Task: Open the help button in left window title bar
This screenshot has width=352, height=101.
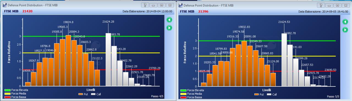Action: point(145,5)
